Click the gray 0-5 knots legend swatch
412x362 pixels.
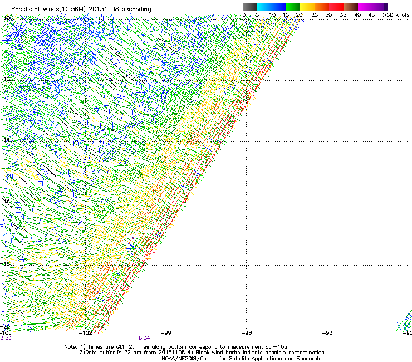(249, 7)
